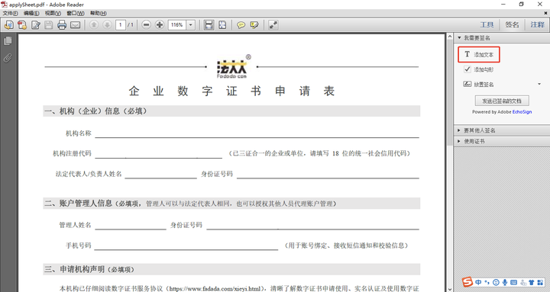550x292 pixels.
Task: Open page thumbnails panel in left sidebar
Action: [8, 41]
